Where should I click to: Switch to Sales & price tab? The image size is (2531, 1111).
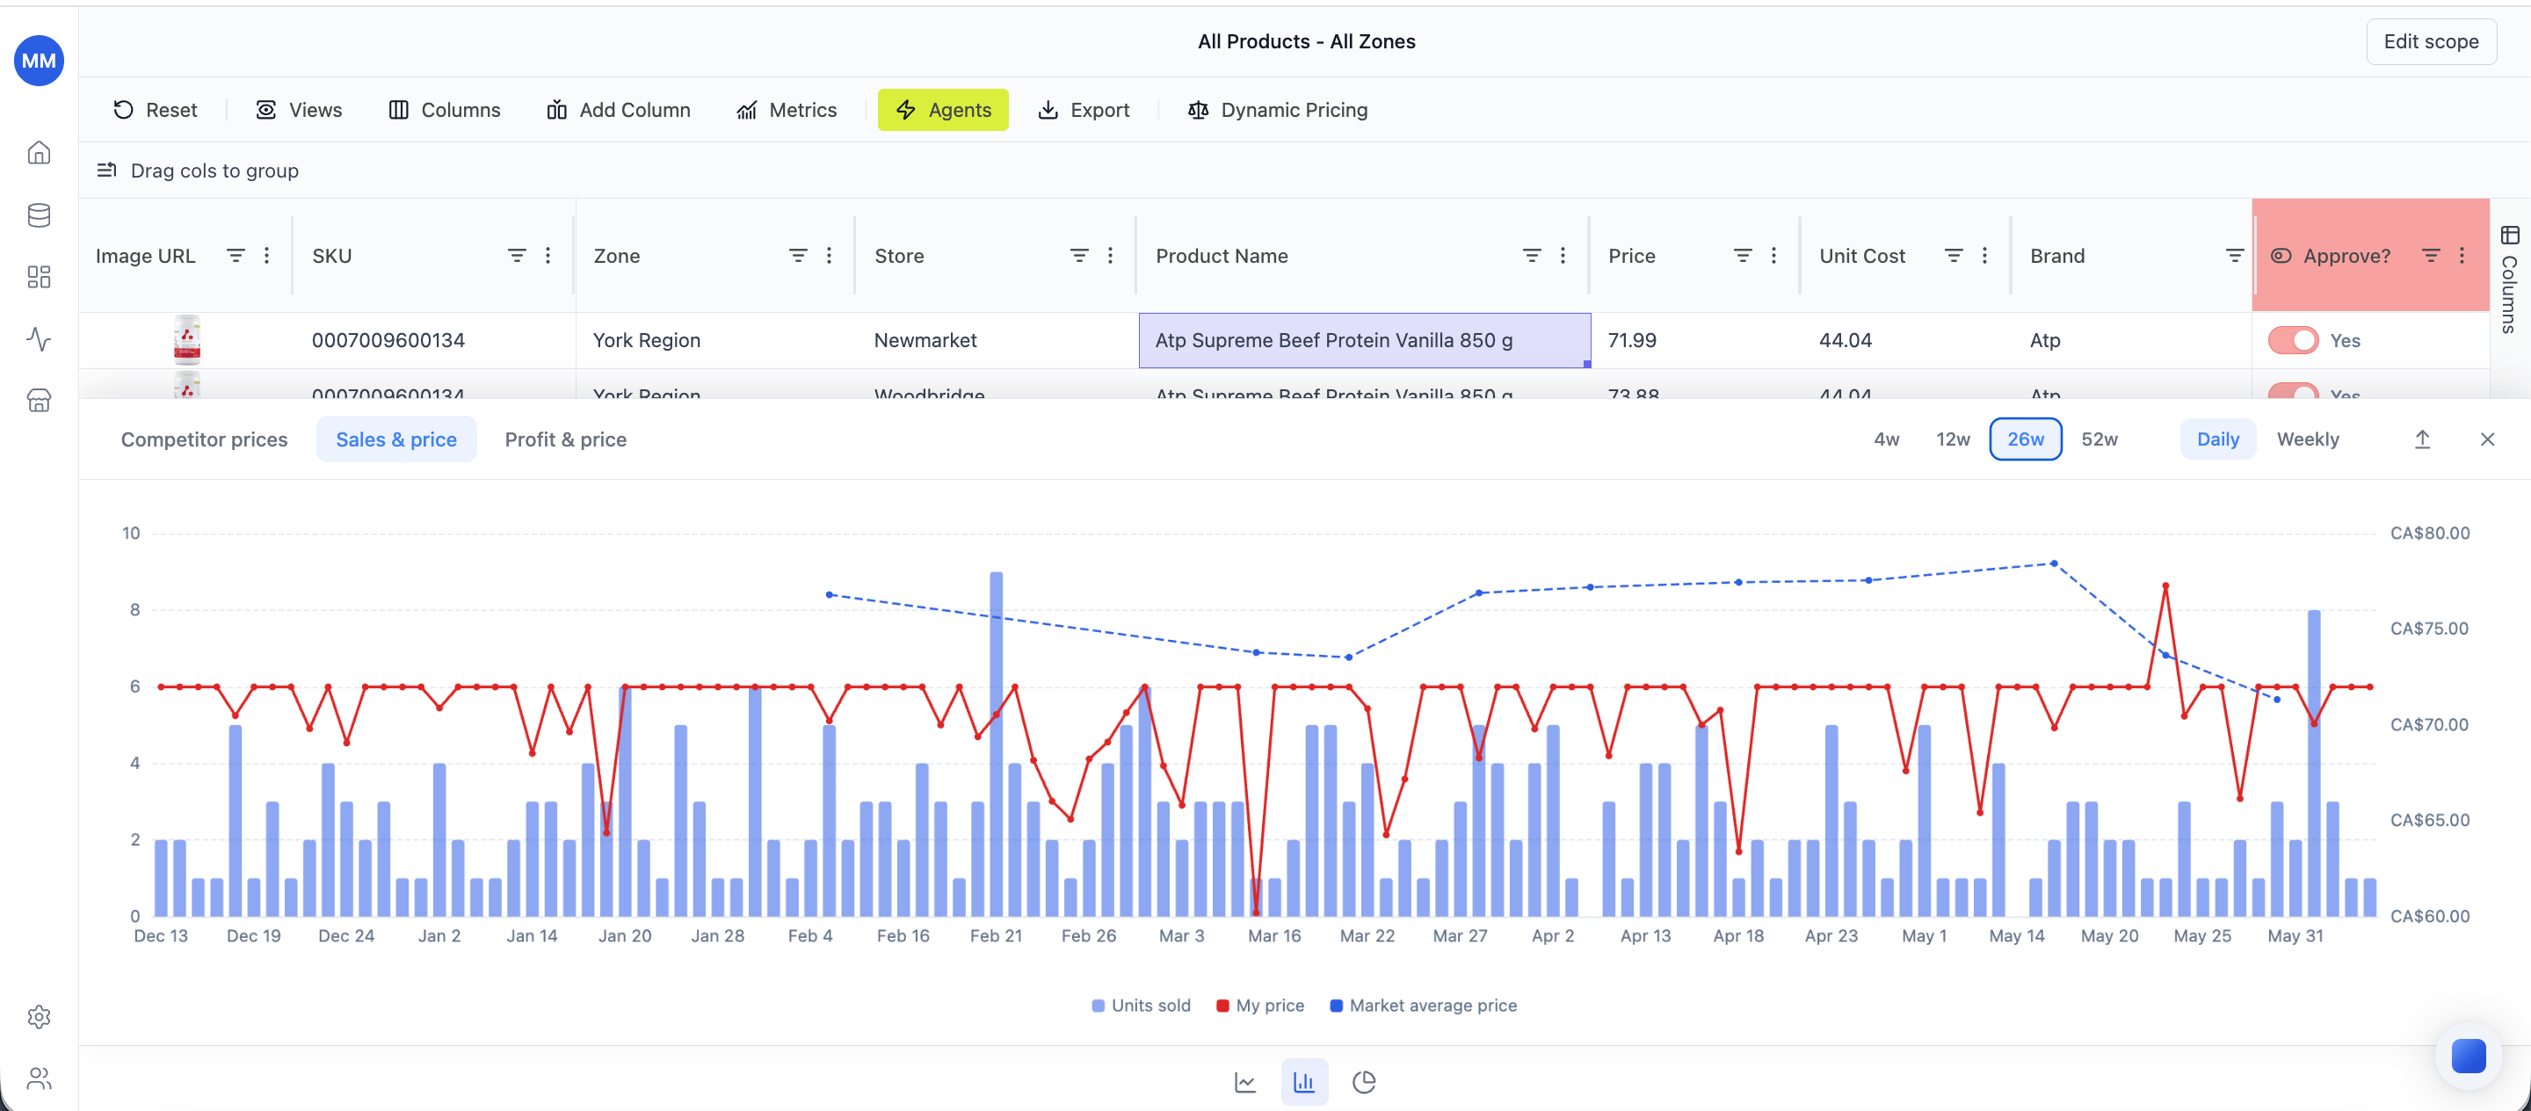[396, 439]
